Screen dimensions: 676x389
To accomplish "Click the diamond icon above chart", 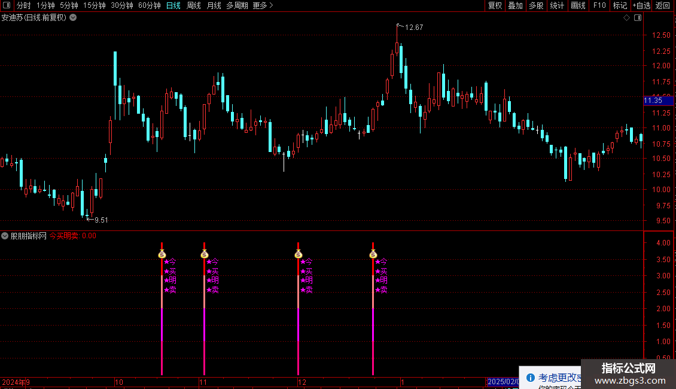I will tap(627, 18).
